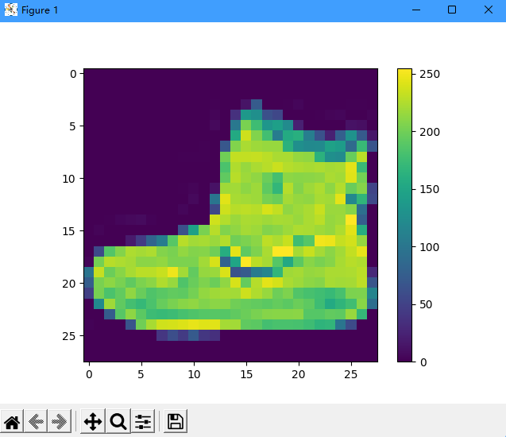The height and width of the screenshot is (437, 506).
Task: Click the x-axis tick label 15
Action: point(246,374)
